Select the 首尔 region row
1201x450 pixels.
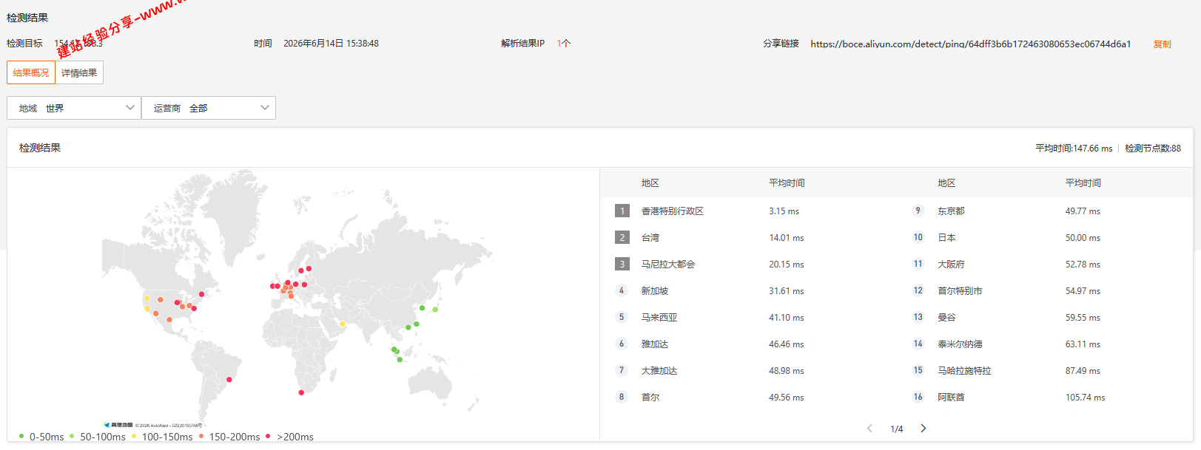(x=748, y=398)
